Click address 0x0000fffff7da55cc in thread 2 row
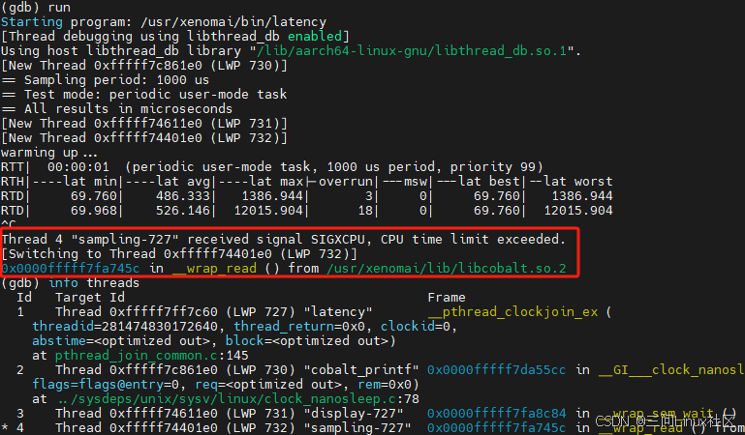Image resolution: width=745 pixels, height=435 pixels. coord(497,370)
